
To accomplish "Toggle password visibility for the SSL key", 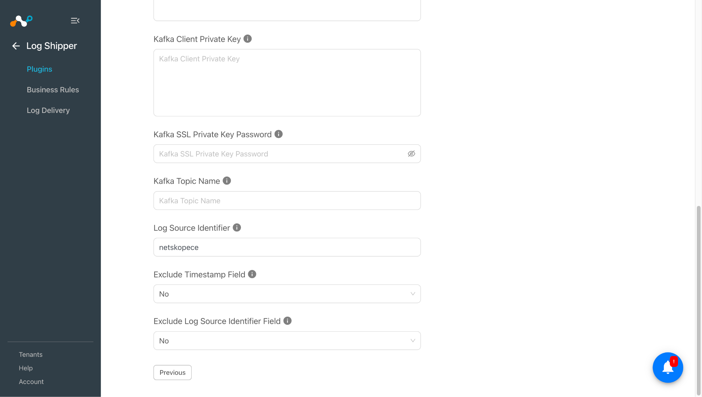I will pyautogui.click(x=411, y=154).
